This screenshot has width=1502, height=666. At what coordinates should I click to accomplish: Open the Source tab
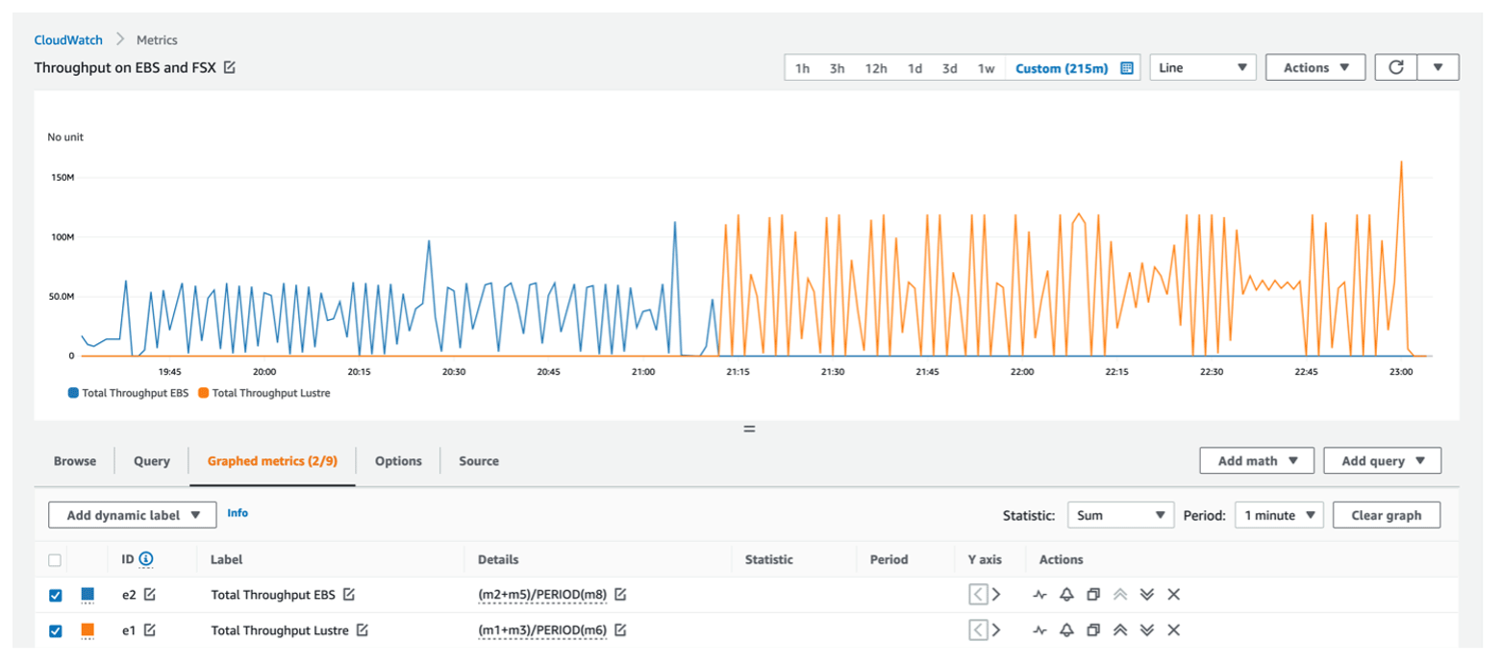tap(478, 461)
